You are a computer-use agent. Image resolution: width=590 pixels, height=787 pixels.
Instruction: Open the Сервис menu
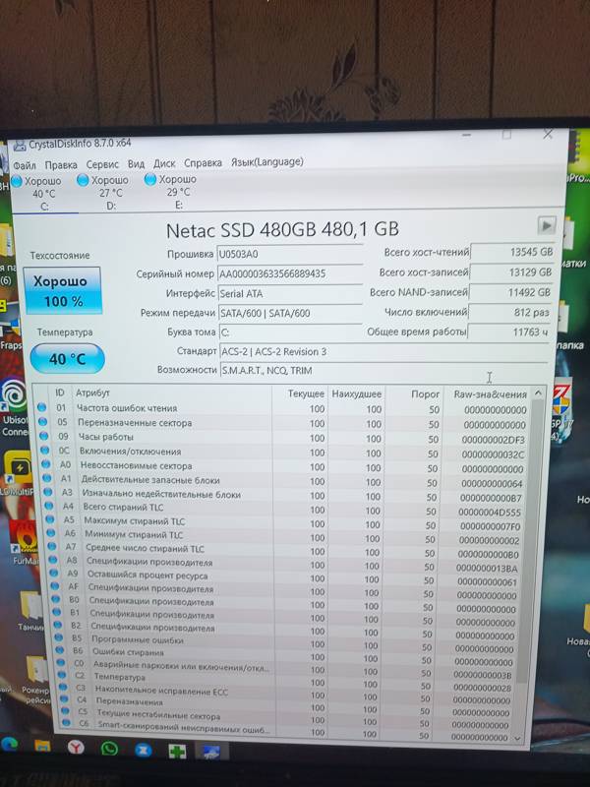pyautogui.click(x=102, y=164)
